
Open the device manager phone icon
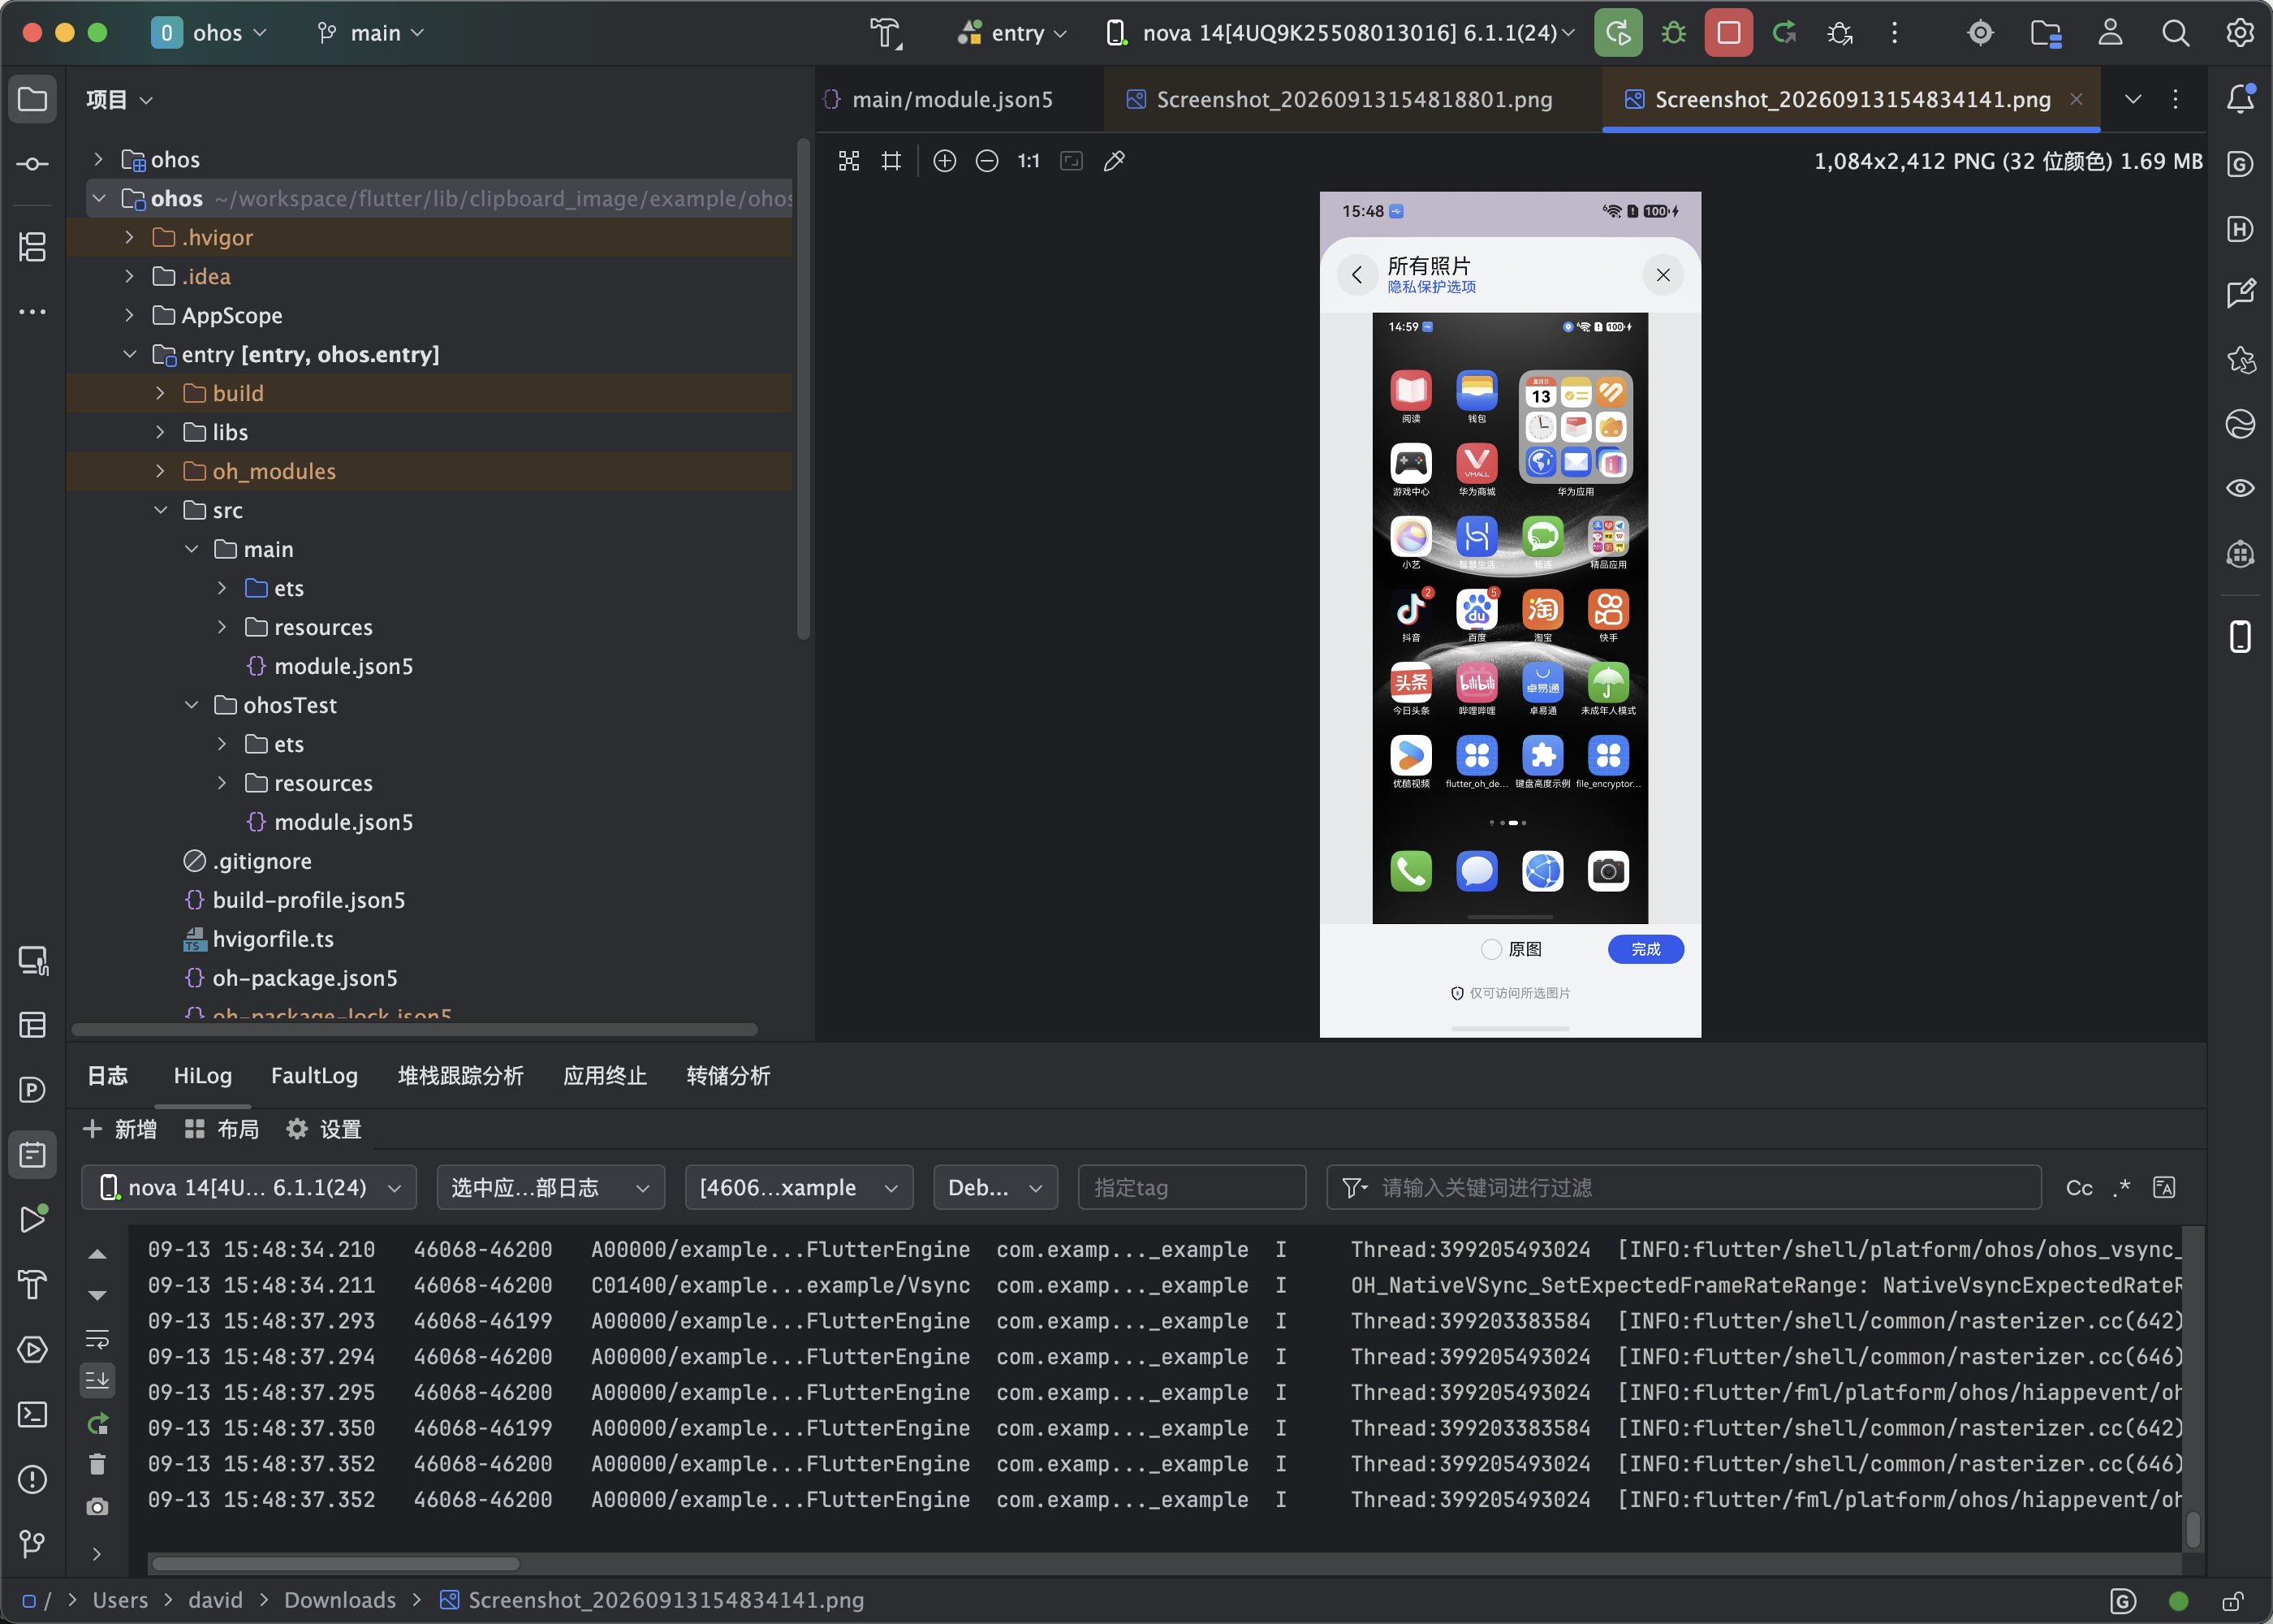[2240, 636]
